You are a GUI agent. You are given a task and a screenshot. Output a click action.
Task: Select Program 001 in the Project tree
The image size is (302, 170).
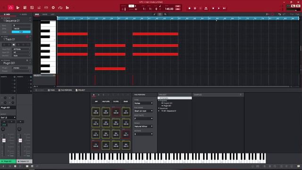[168, 103]
